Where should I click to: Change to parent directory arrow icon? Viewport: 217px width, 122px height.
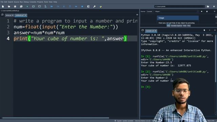point(214,6)
